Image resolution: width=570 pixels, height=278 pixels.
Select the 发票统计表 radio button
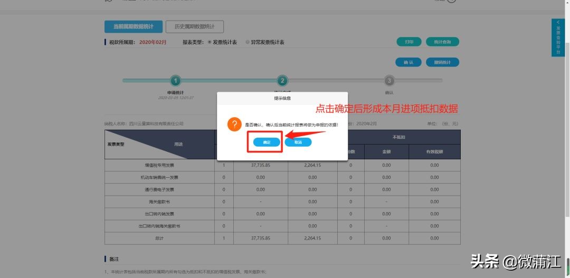coord(210,42)
